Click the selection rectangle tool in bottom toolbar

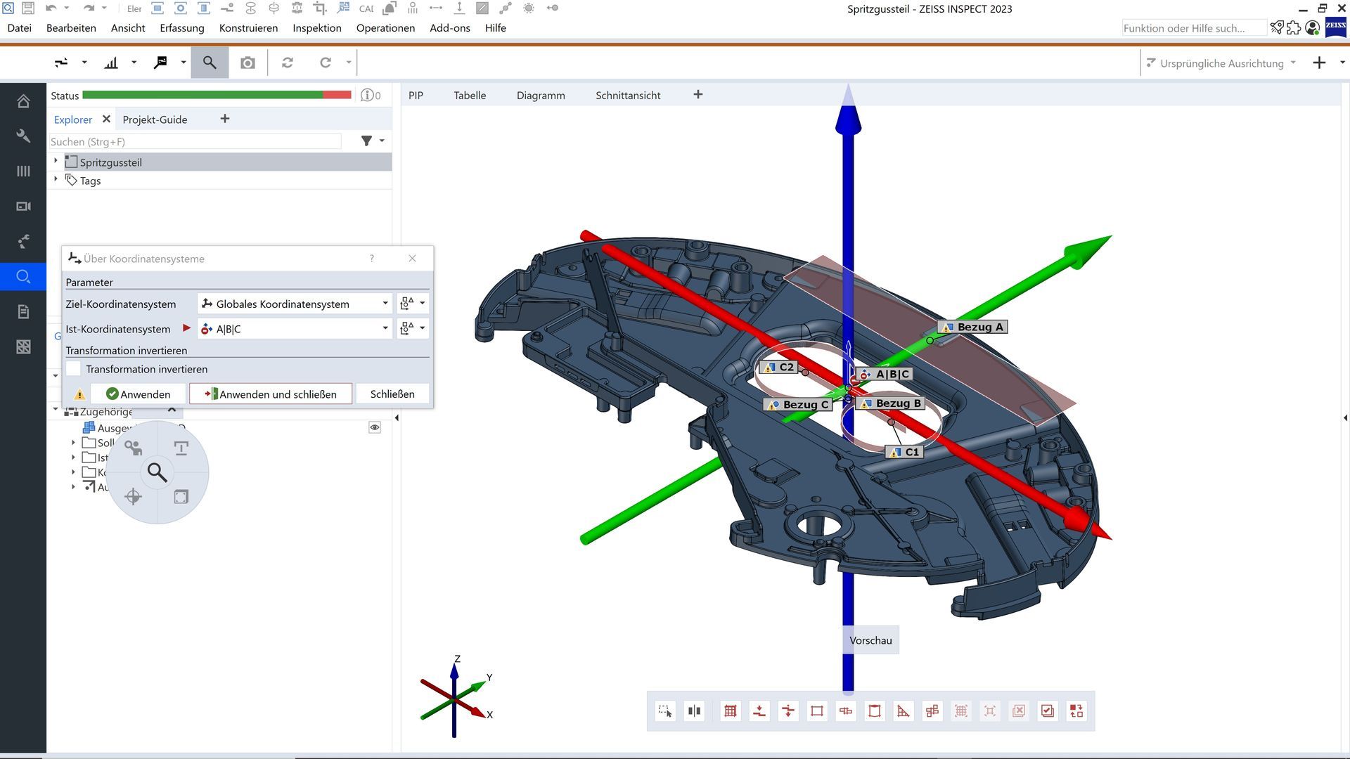664,711
